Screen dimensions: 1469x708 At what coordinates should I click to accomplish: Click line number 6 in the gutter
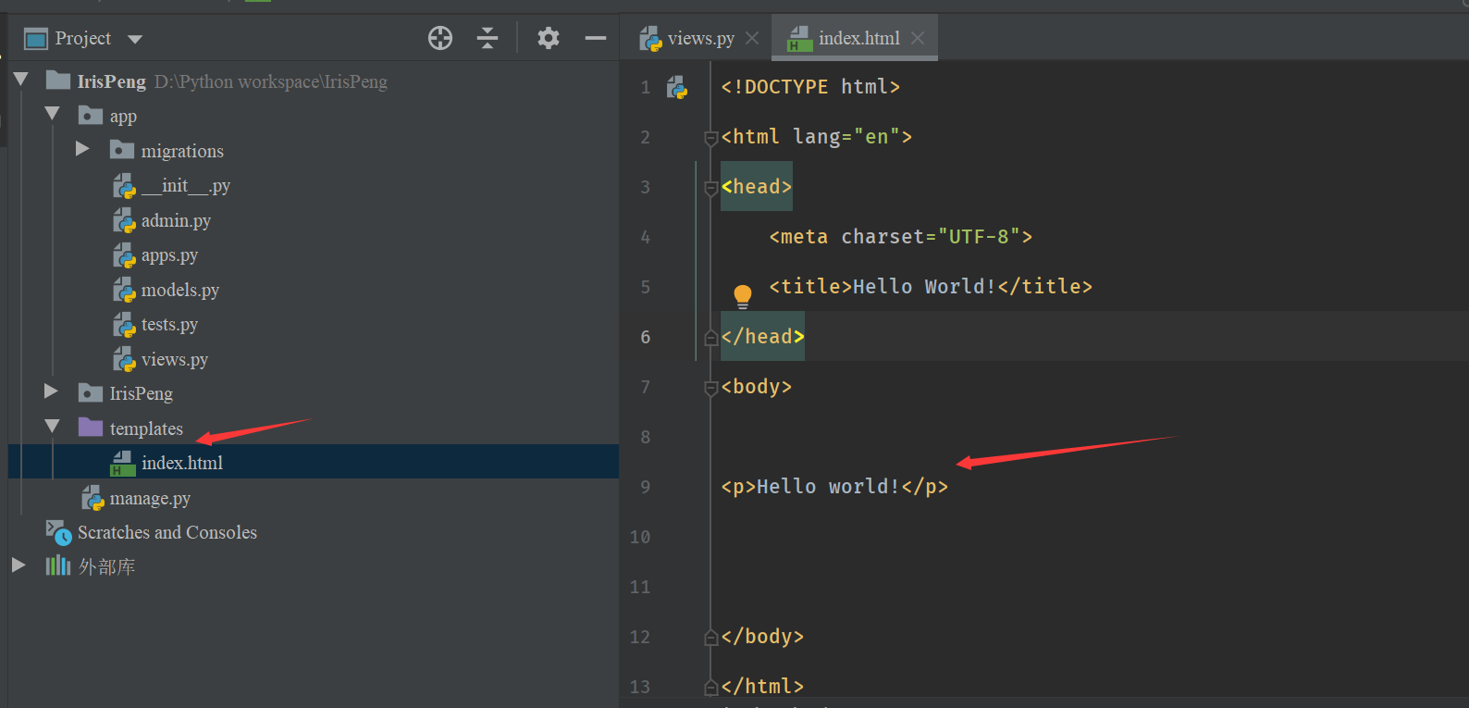pyautogui.click(x=645, y=337)
